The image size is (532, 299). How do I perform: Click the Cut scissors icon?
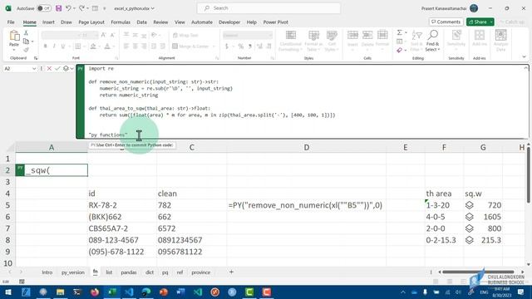pos(26,33)
